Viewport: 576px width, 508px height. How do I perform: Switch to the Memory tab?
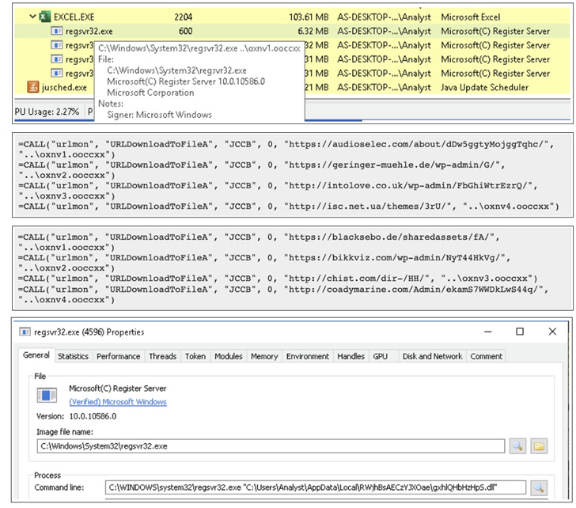(264, 356)
